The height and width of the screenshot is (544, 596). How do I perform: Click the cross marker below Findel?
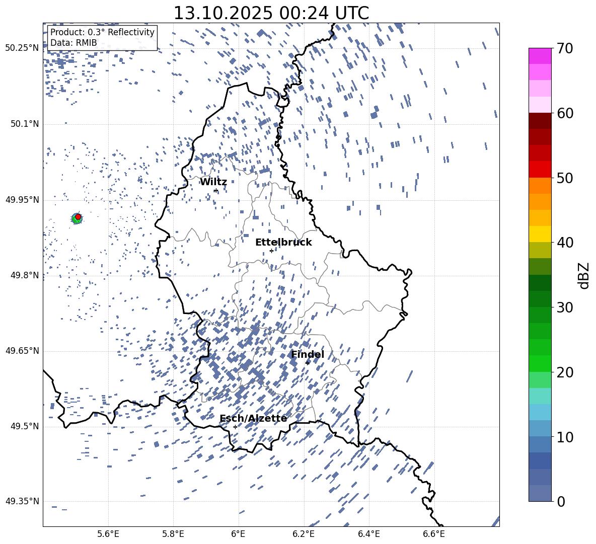click(307, 363)
